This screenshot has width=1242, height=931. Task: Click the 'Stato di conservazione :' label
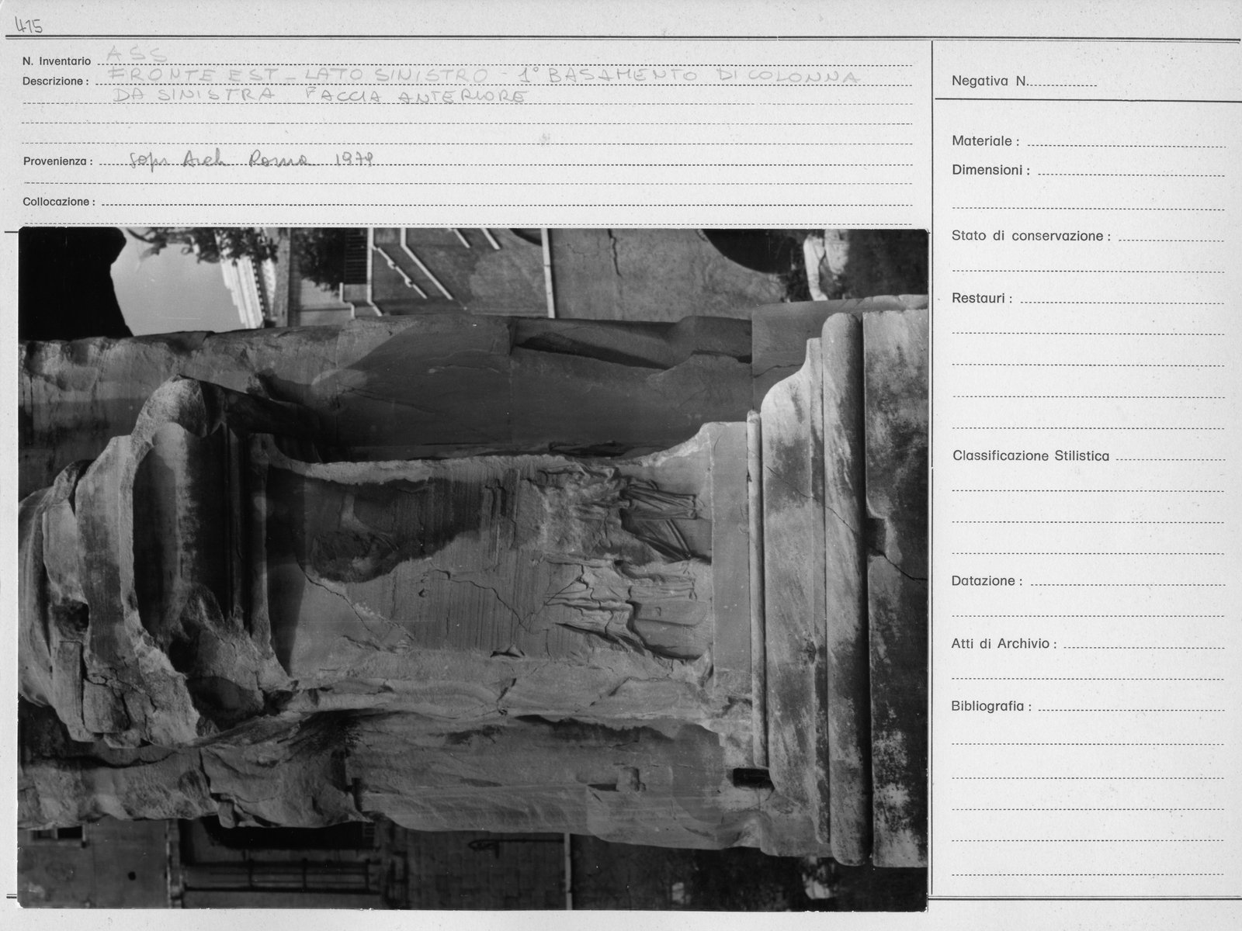pyautogui.click(x=1031, y=236)
